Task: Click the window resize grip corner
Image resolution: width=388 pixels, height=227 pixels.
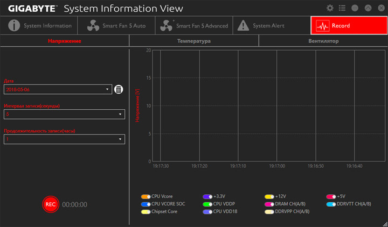Action: 385,224
